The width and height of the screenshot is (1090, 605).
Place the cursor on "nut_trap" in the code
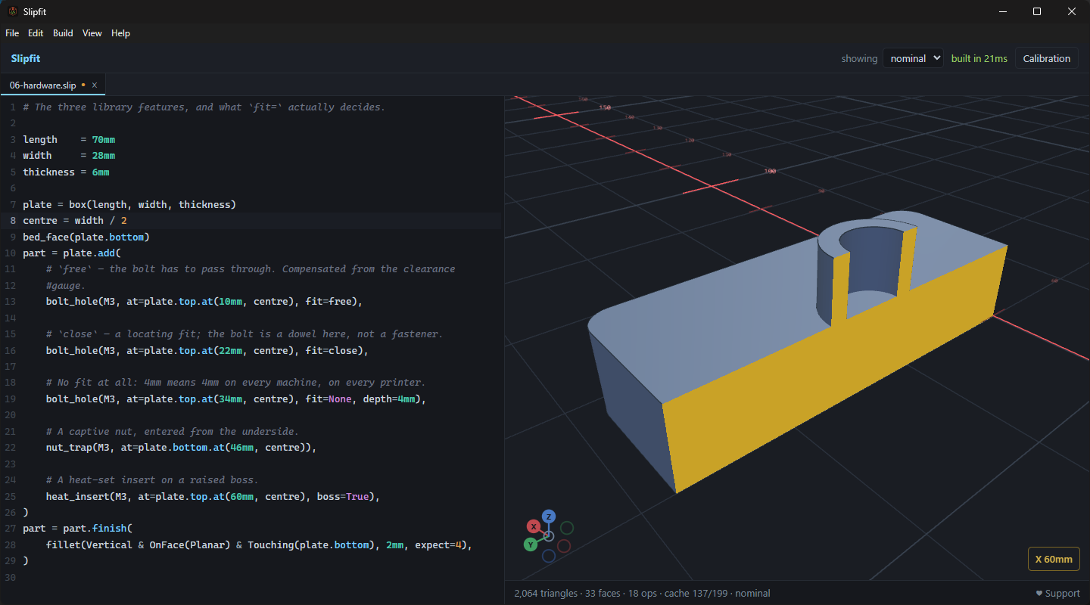click(x=69, y=448)
